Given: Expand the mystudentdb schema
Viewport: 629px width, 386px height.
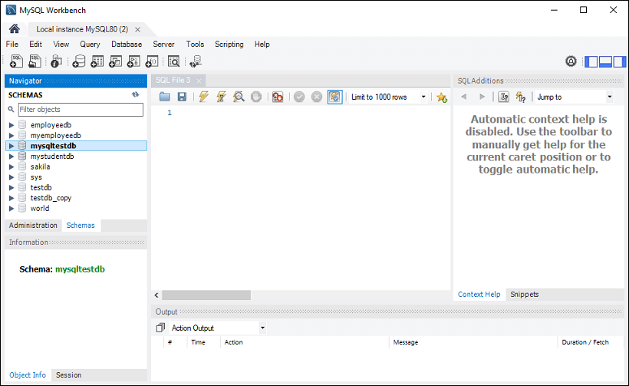Looking at the screenshot, I should [12, 157].
